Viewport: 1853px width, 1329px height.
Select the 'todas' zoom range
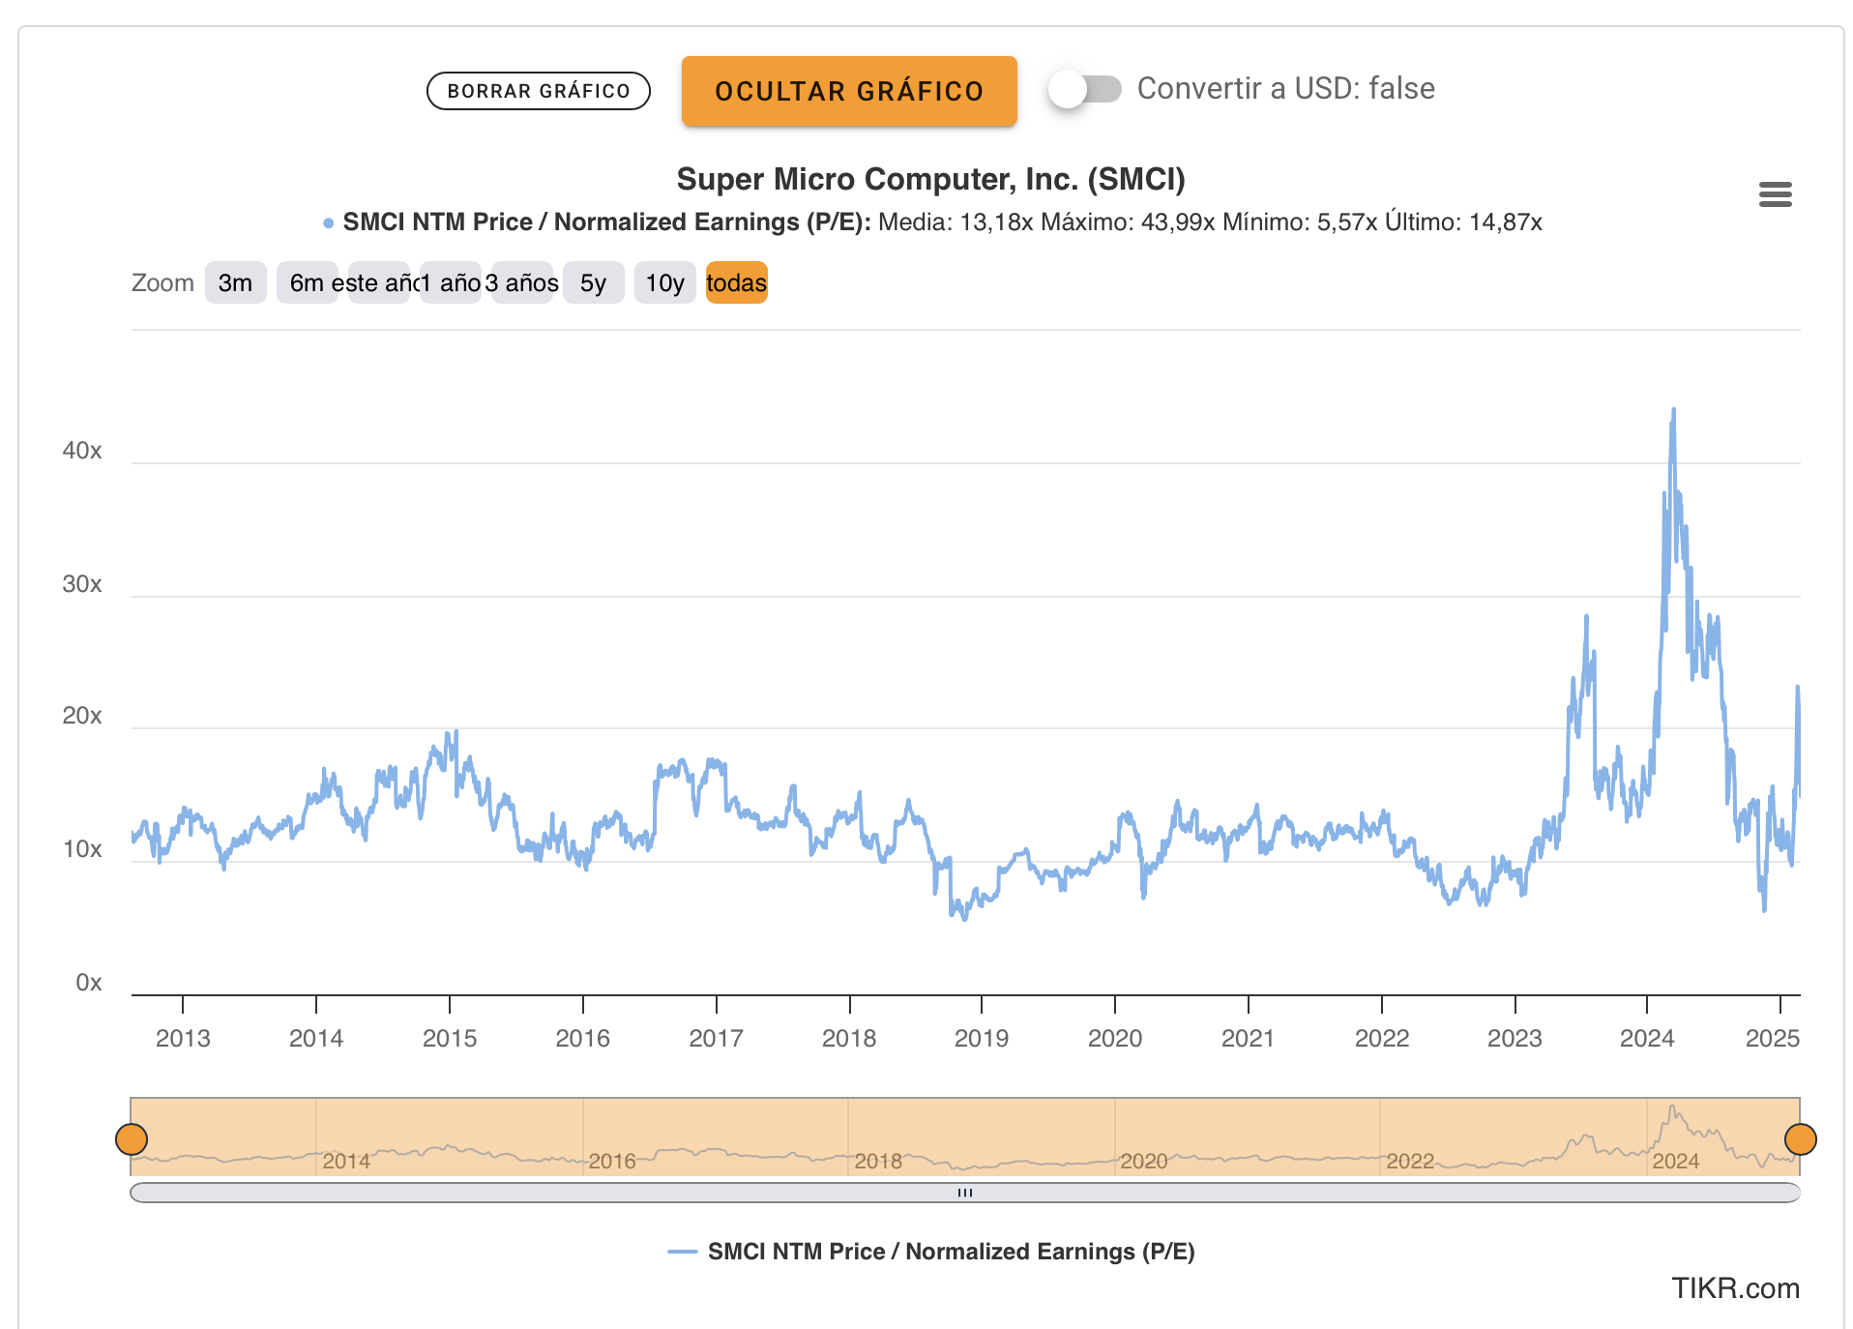(736, 282)
